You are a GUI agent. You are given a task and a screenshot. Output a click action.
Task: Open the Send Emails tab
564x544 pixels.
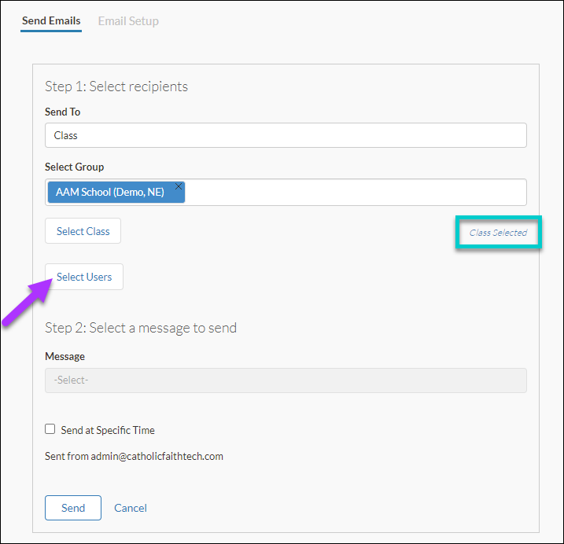(x=51, y=21)
